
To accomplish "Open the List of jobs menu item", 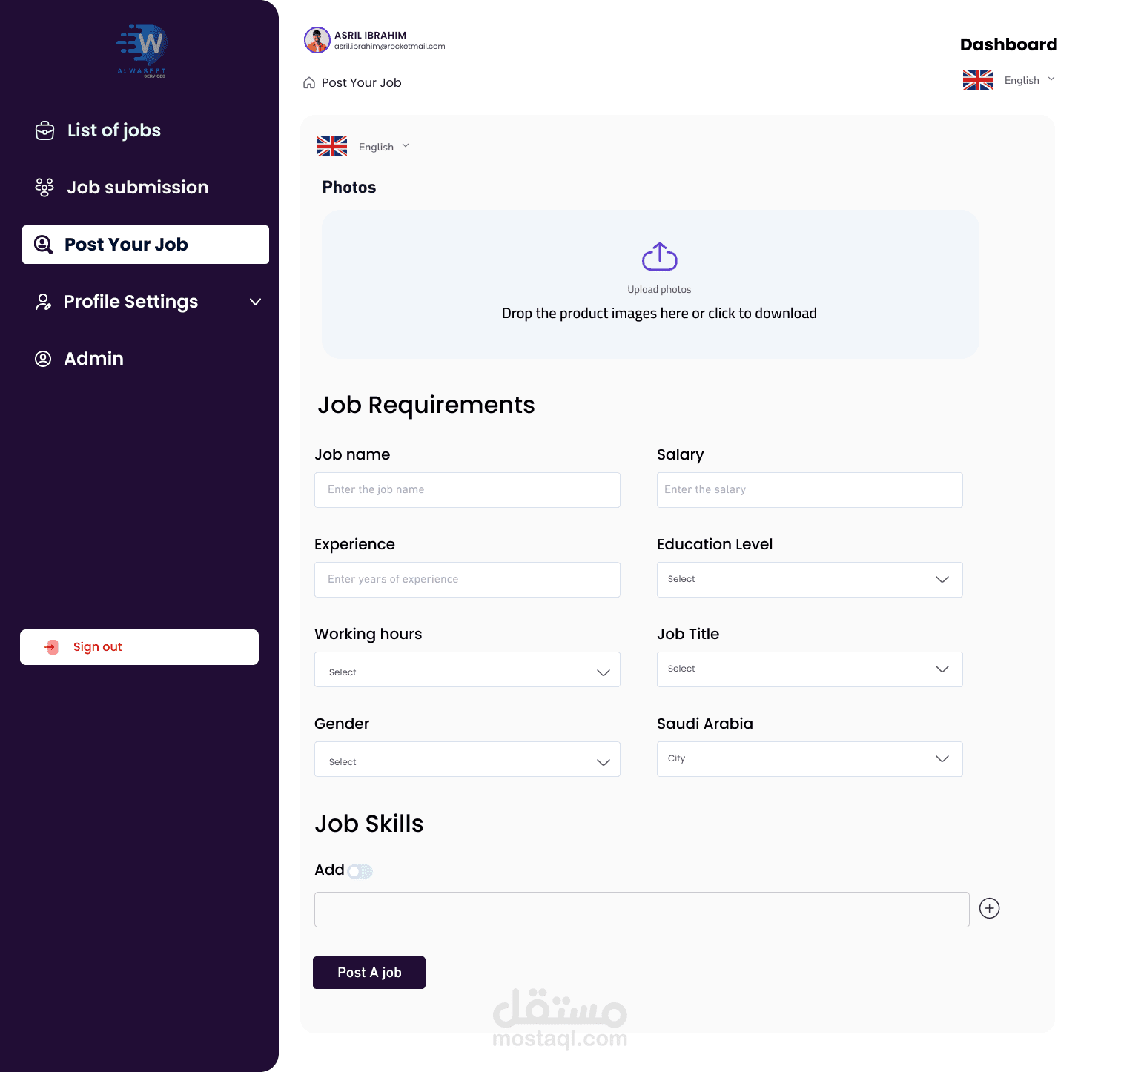I will pyautogui.click(x=113, y=130).
